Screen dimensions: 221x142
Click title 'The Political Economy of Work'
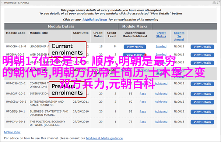[x=48, y=123]
